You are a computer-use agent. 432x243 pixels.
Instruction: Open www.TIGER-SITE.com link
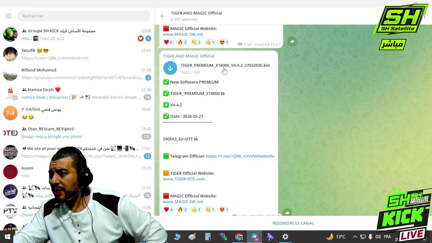[x=184, y=179]
